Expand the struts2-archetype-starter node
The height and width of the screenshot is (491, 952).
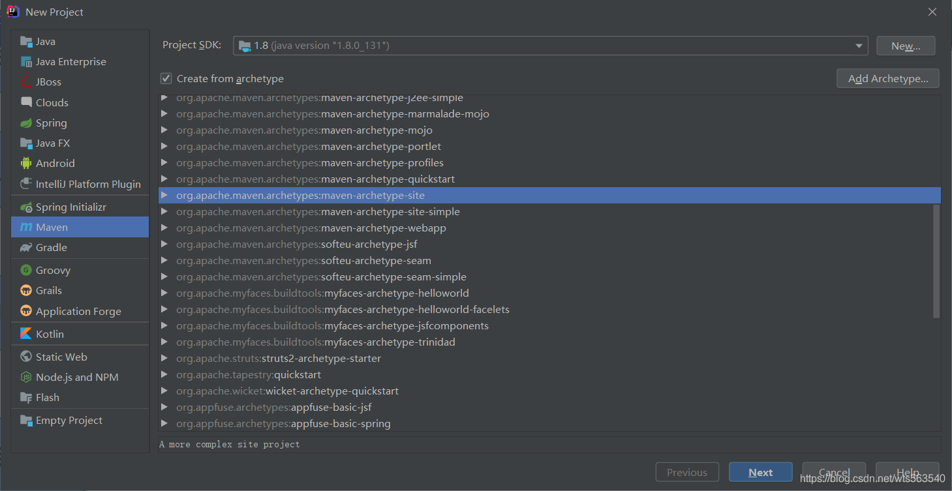click(164, 359)
